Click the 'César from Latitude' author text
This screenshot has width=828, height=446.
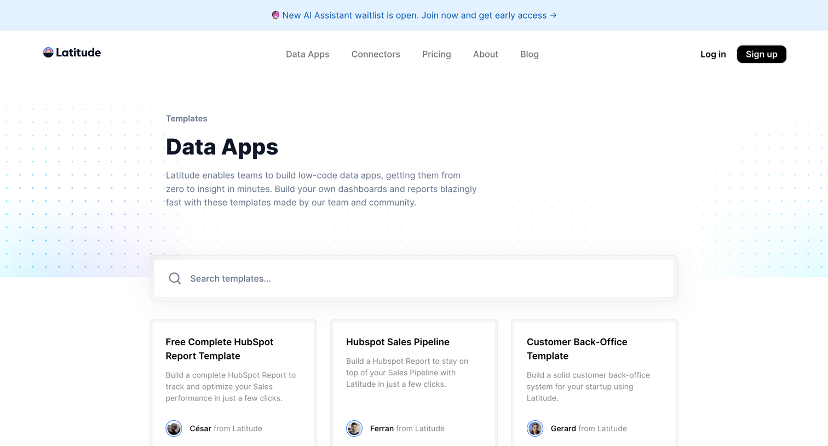tap(226, 428)
